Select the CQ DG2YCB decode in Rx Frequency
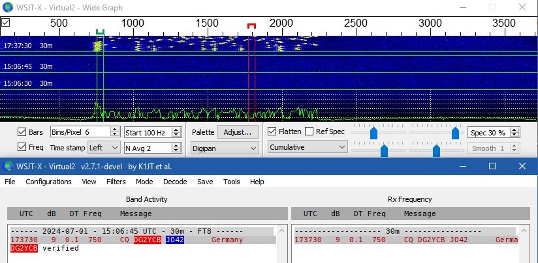The width and height of the screenshot is (538, 263). (x=406, y=240)
